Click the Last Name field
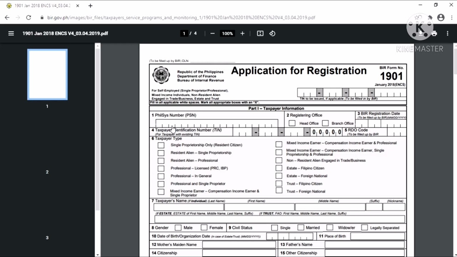 tap(189, 207)
